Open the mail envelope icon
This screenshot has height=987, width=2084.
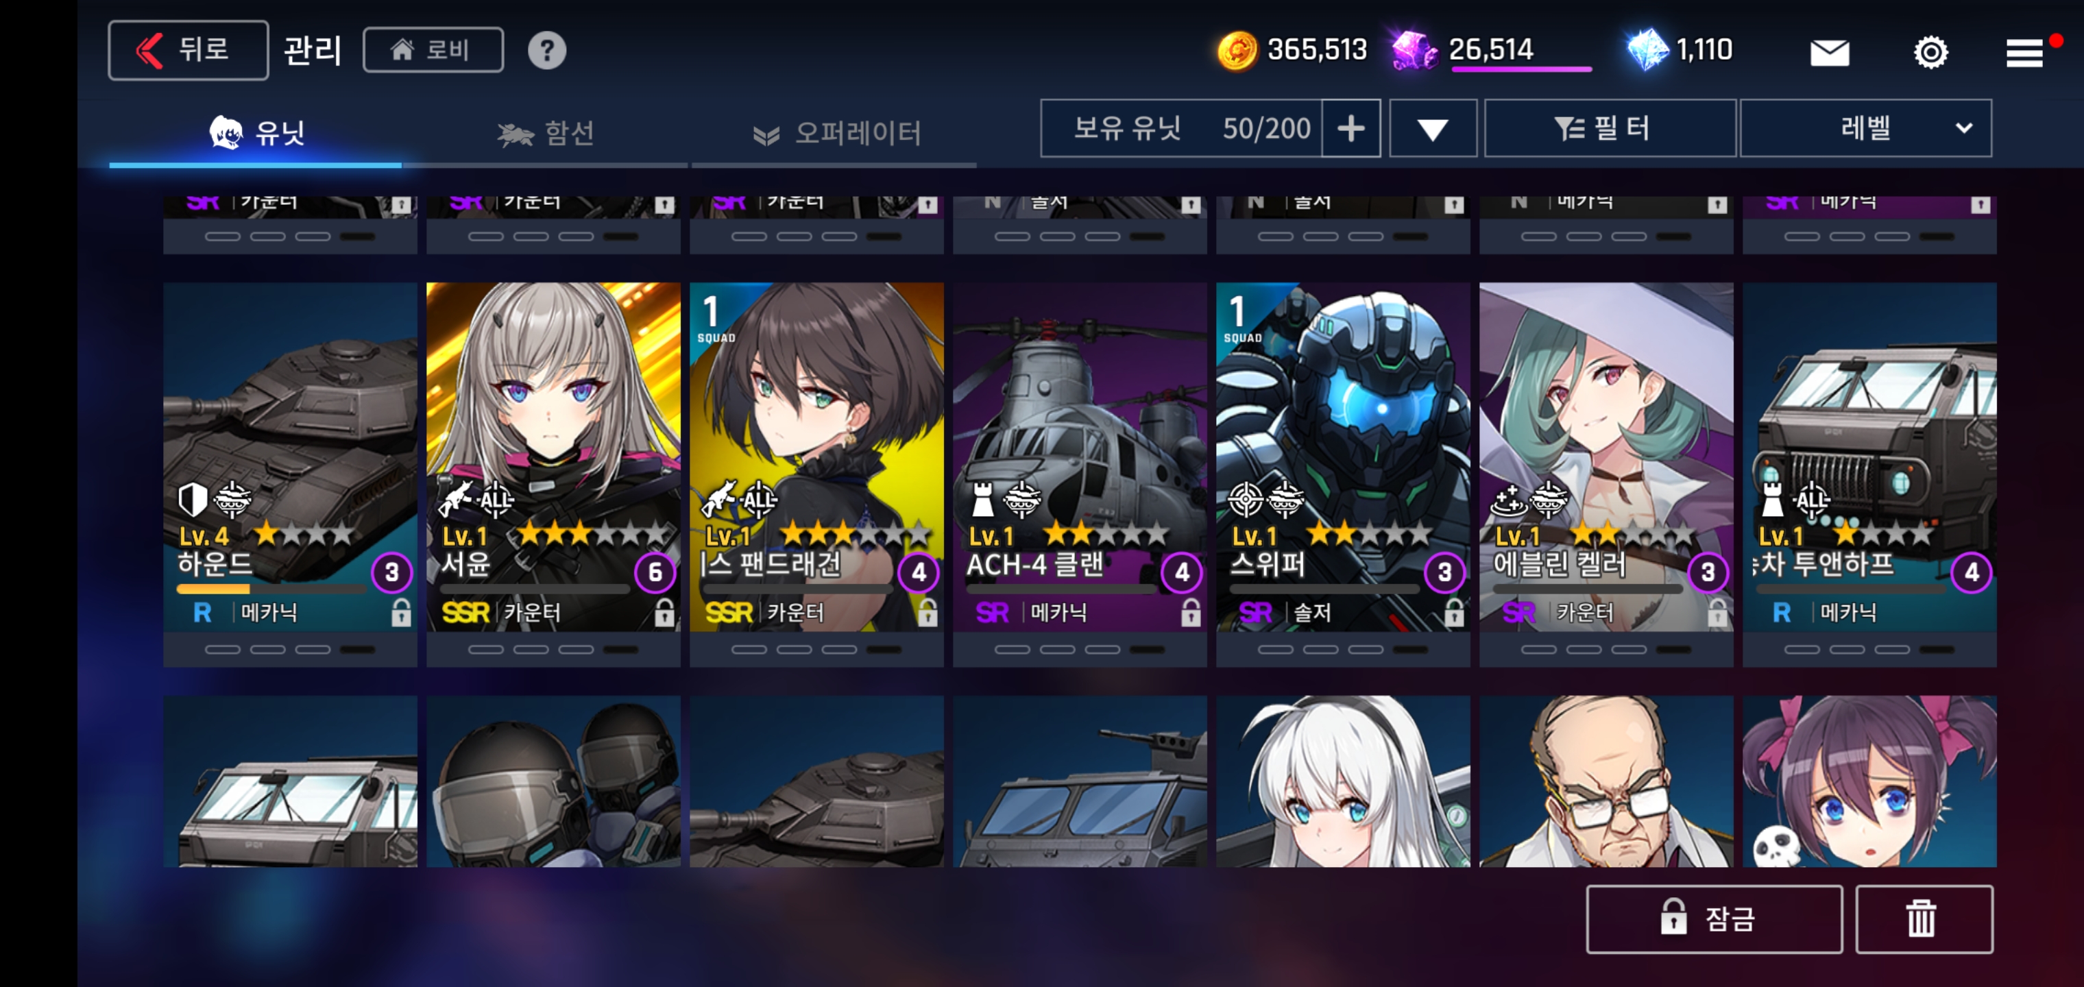(x=1829, y=53)
